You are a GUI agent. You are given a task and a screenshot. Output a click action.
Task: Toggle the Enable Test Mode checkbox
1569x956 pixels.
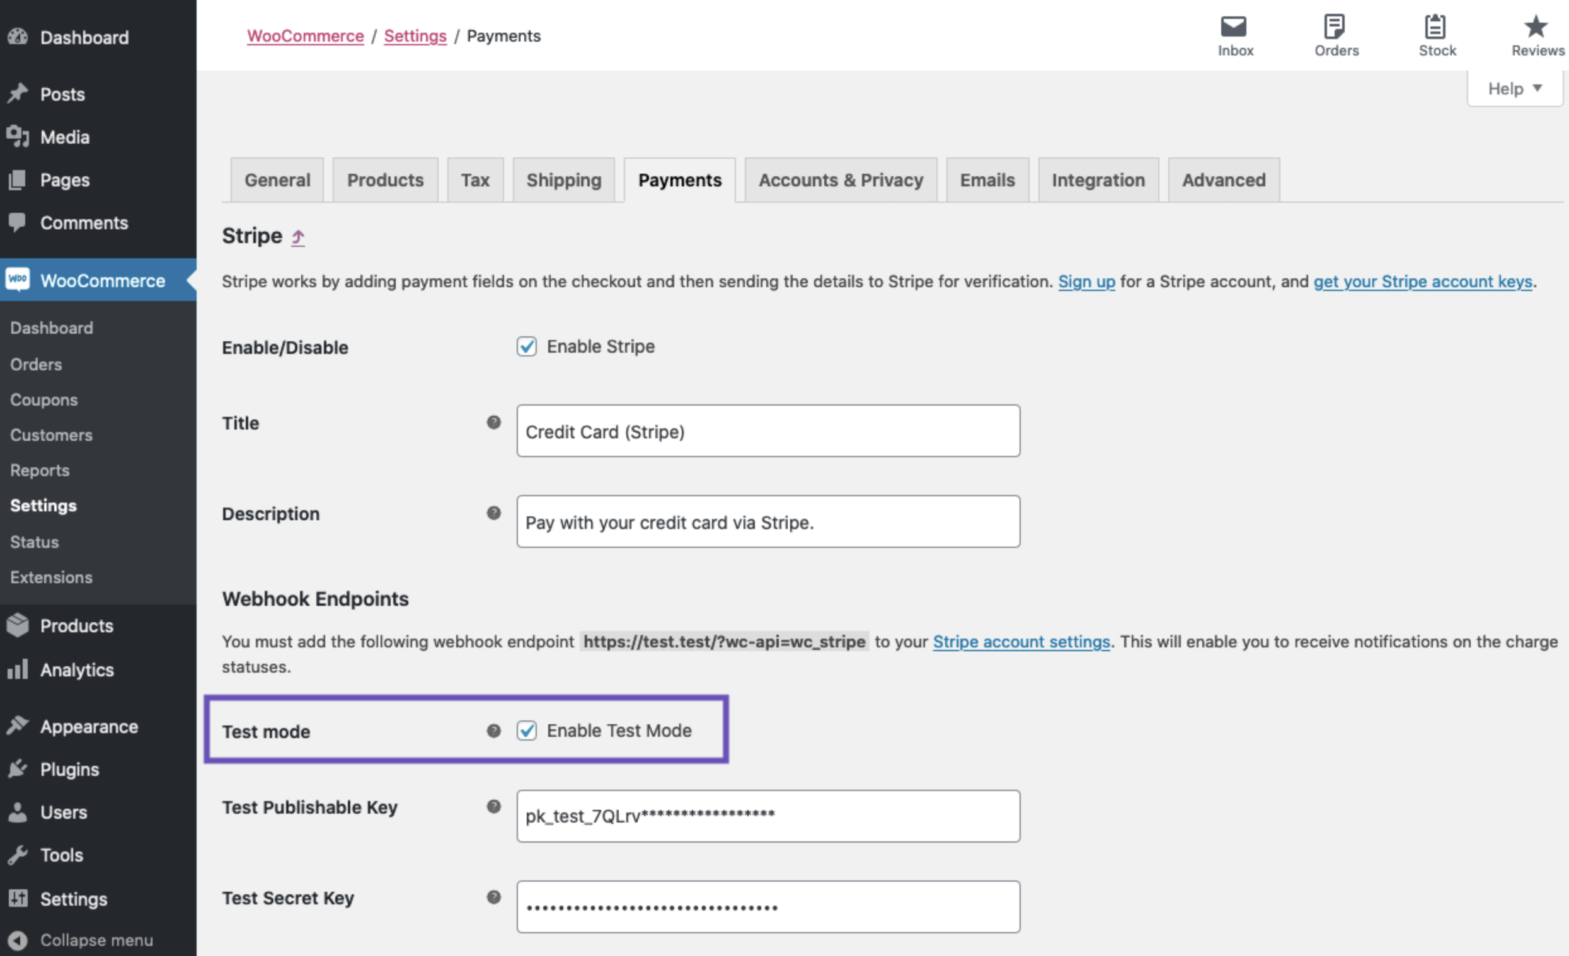527,731
